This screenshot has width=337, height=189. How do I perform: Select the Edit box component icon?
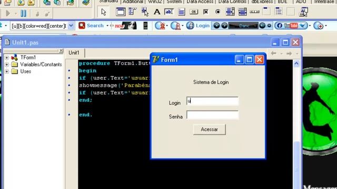click(x=168, y=12)
